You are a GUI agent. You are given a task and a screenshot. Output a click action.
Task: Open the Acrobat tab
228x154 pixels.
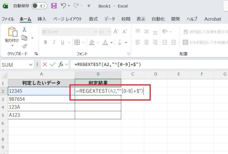(x=213, y=19)
